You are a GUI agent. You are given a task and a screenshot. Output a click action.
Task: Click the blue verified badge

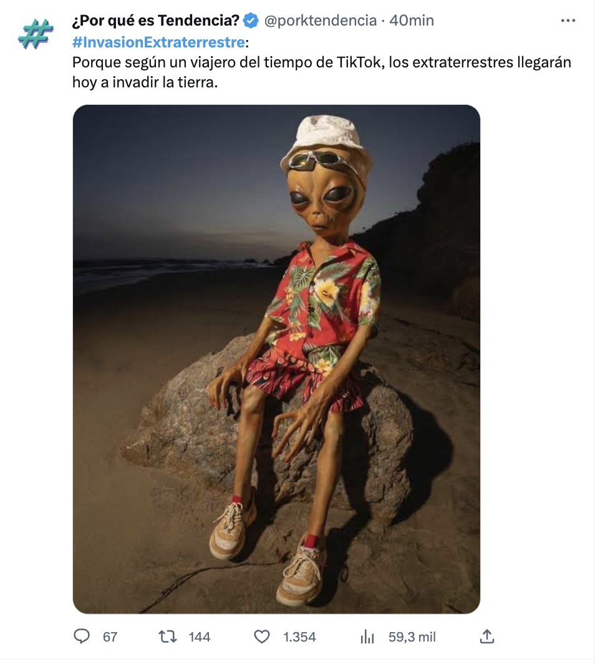(x=251, y=21)
